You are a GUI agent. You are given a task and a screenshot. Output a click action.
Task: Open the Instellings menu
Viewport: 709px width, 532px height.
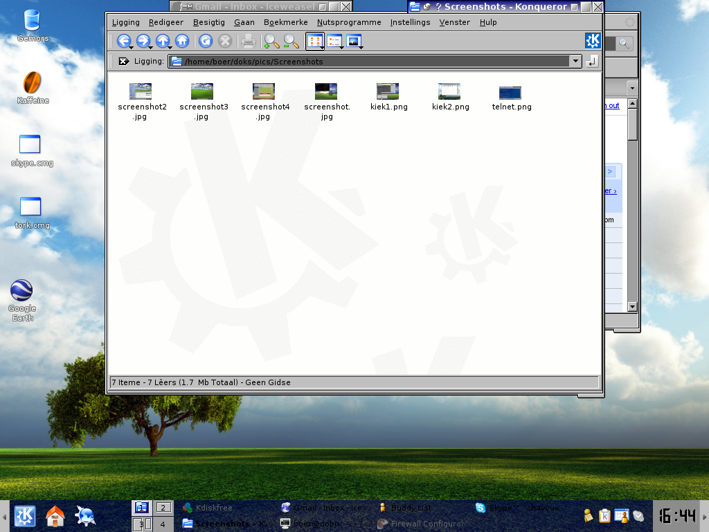[410, 22]
